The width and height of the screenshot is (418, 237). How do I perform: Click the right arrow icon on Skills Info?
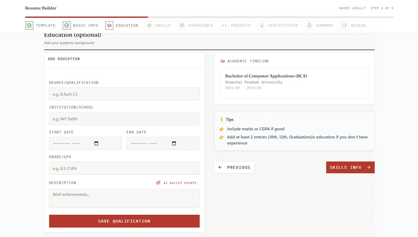369,167
